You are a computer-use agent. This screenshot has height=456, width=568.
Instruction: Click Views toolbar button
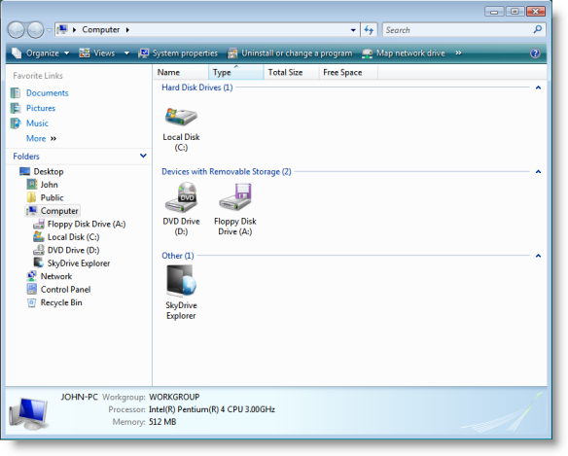pyautogui.click(x=97, y=53)
